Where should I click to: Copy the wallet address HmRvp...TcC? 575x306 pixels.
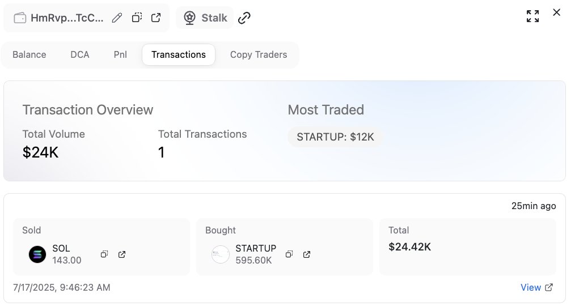tap(137, 18)
